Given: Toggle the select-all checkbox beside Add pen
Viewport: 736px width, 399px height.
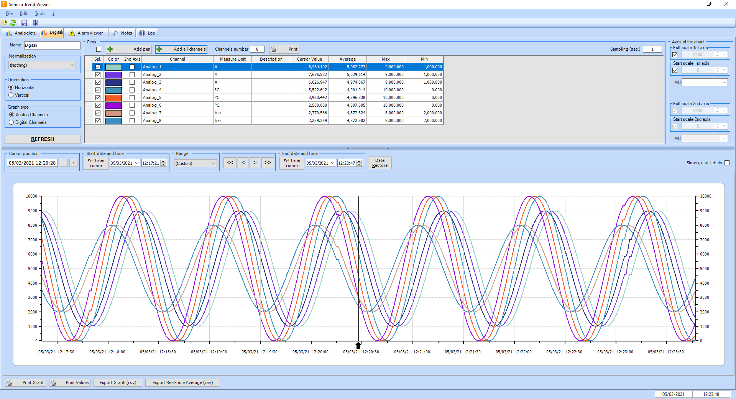Looking at the screenshot, I should coord(99,49).
